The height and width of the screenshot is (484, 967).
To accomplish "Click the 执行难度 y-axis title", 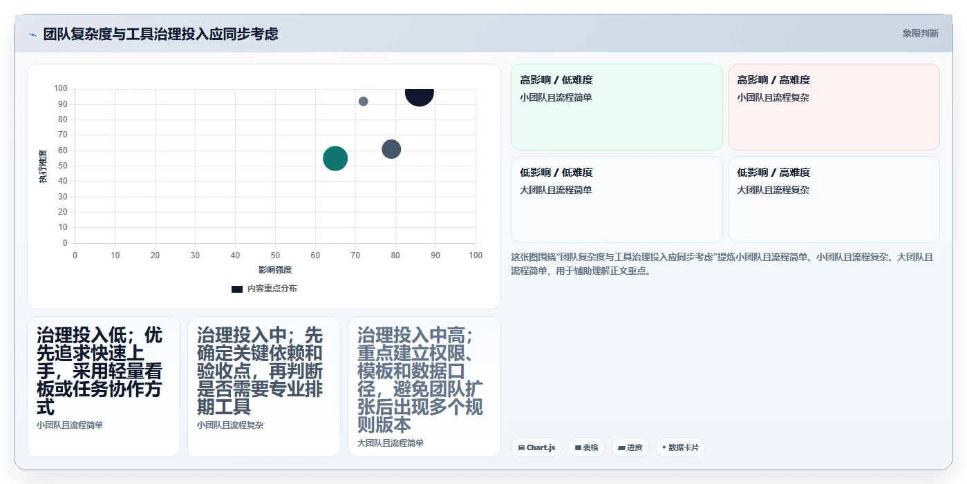I will point(43,166).
